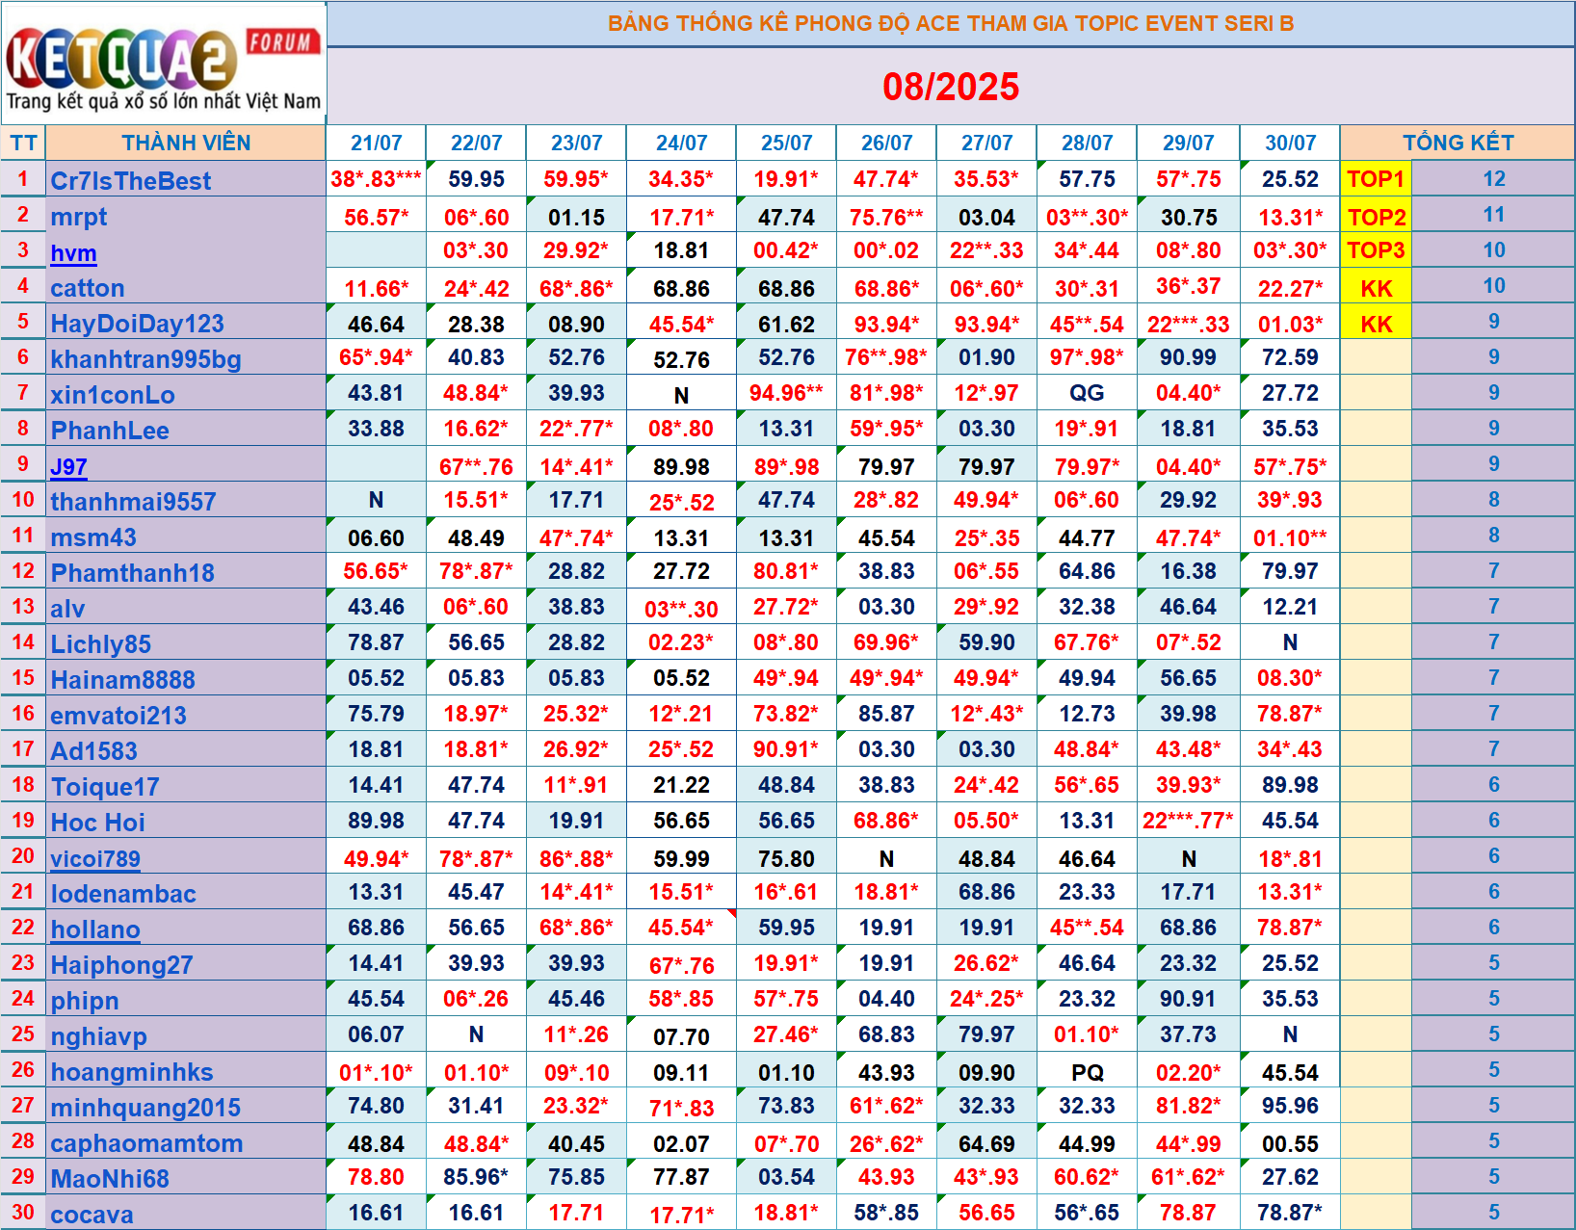Select the QG cell in xin1conLo's row
The height and width of the screenshot is (1230, 1576).
click(1086, 394)
